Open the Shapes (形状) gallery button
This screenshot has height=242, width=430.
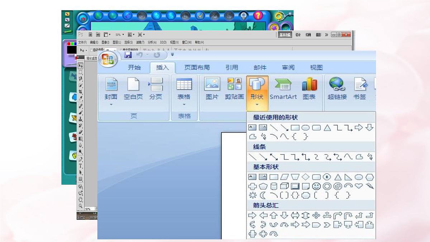coord(257,93)
